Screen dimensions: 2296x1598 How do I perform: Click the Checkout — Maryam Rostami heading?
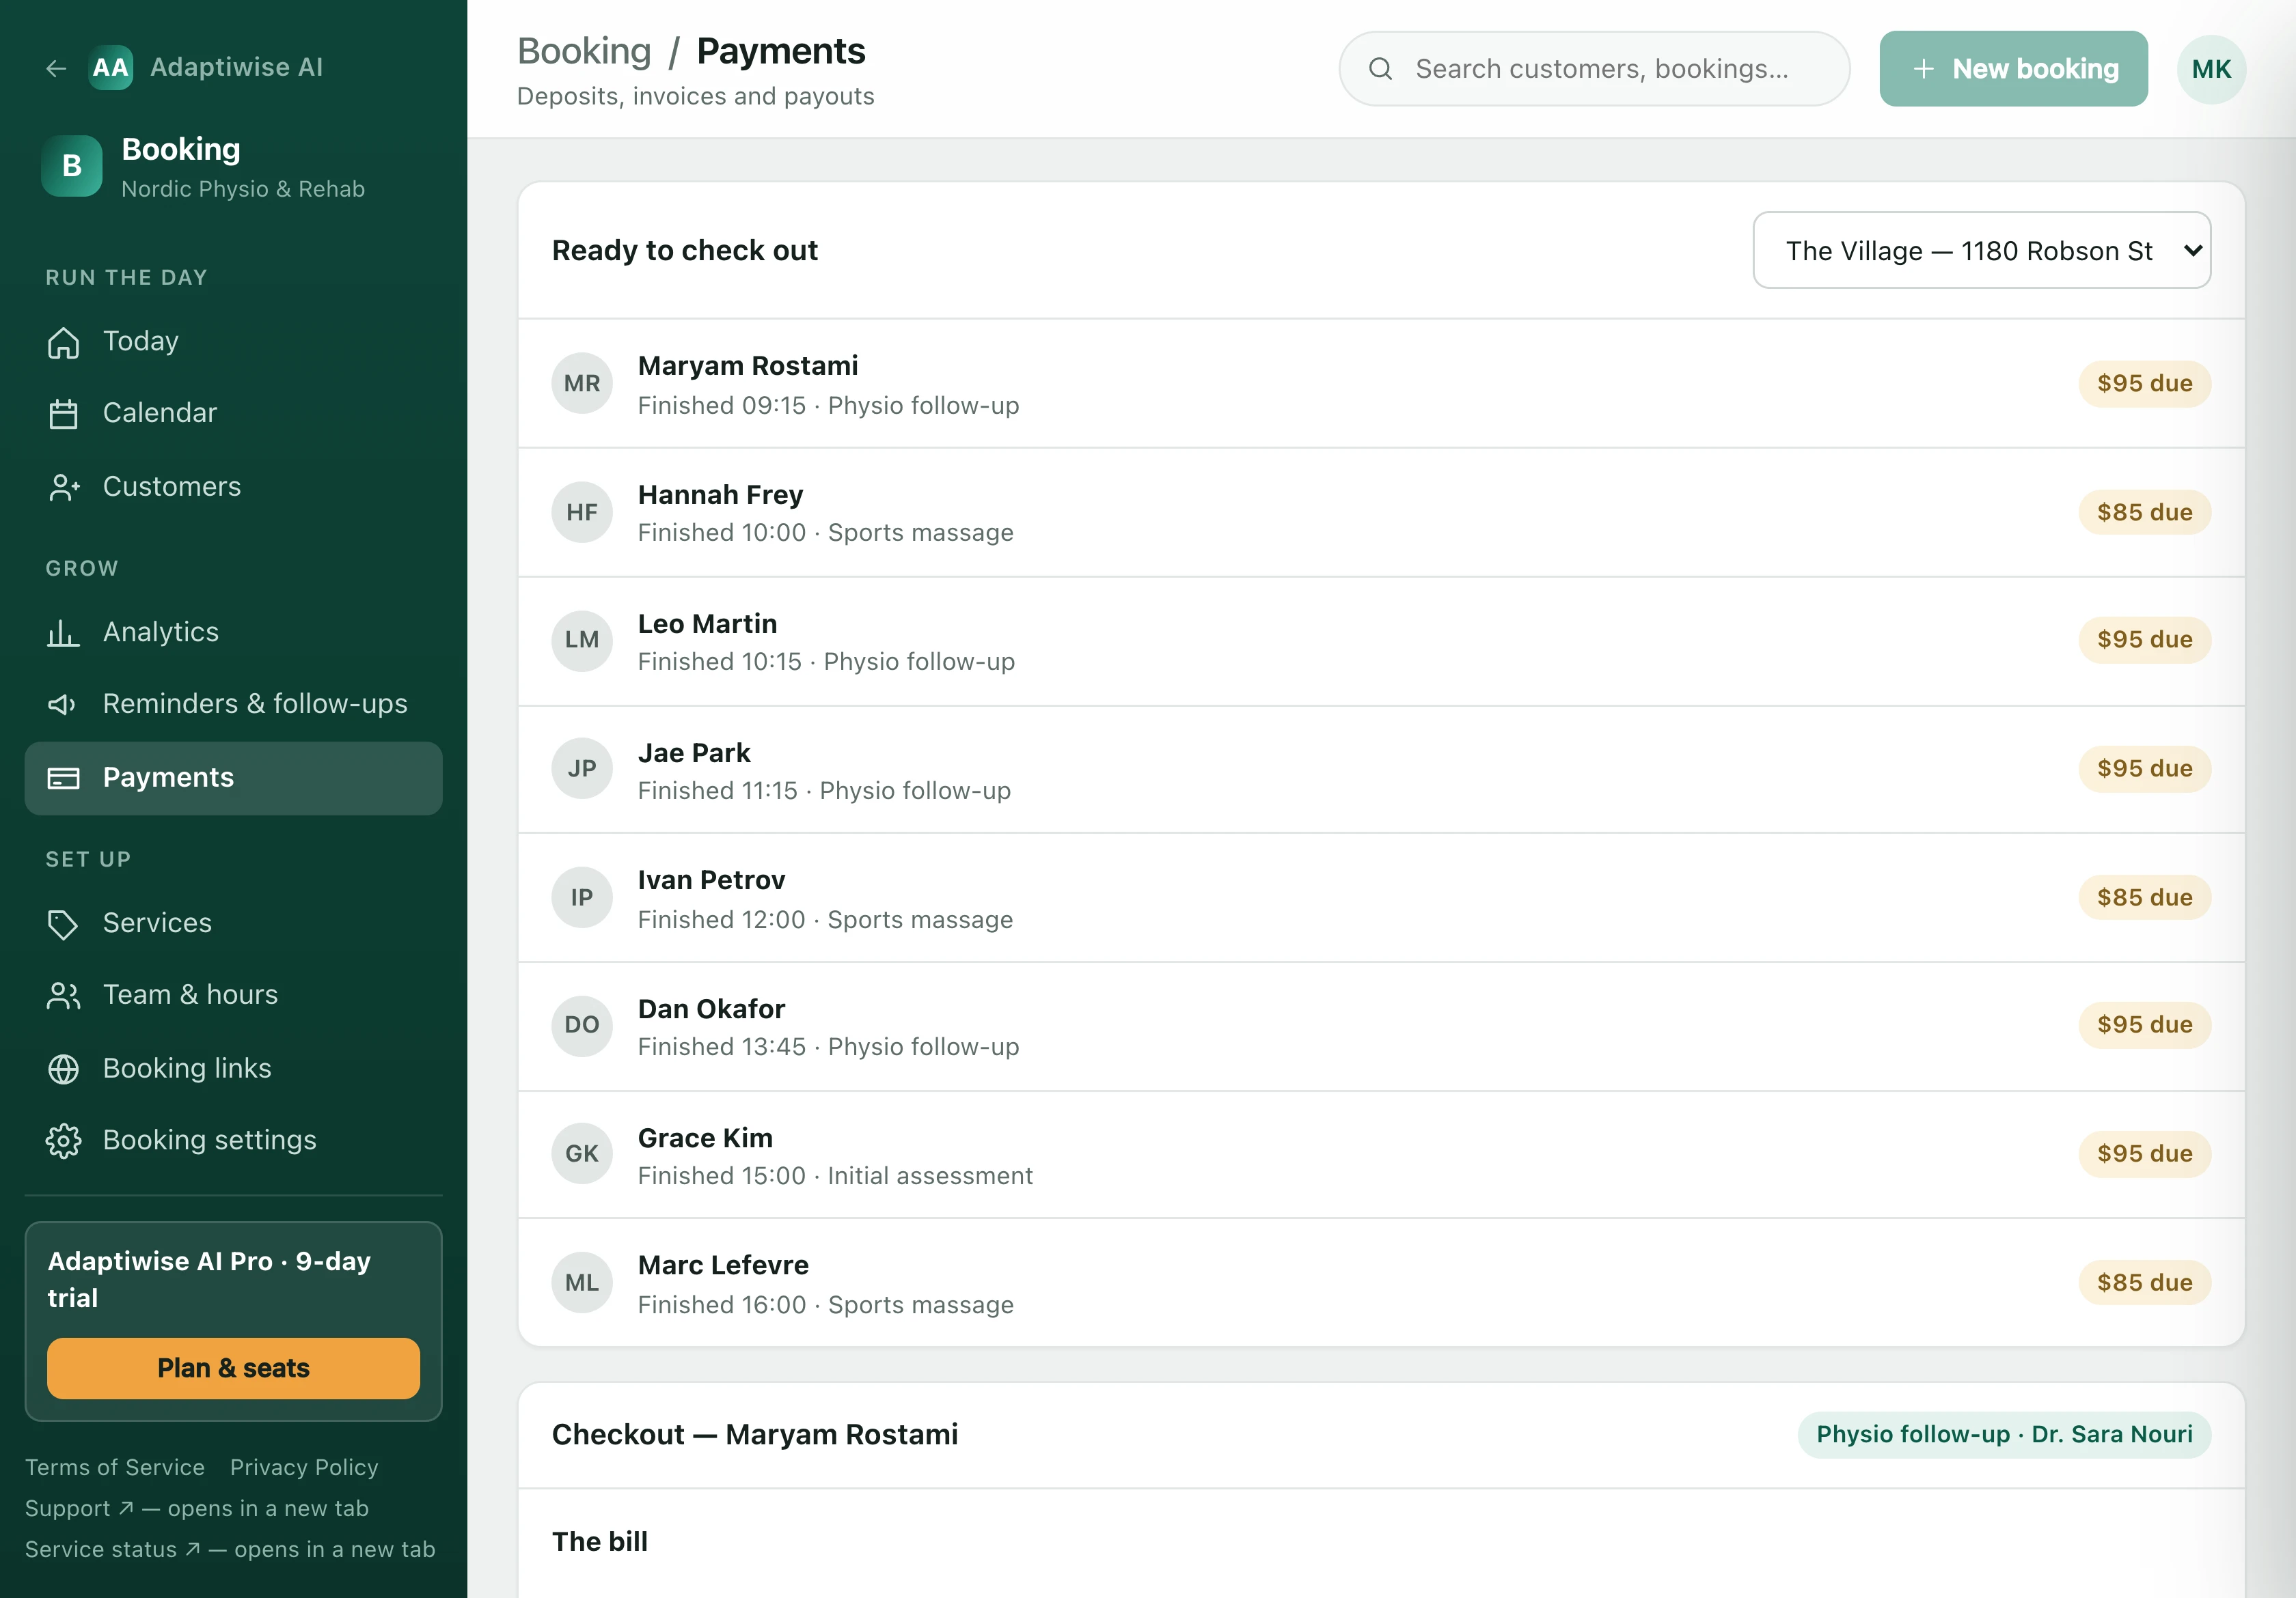tap(755, 1434)
